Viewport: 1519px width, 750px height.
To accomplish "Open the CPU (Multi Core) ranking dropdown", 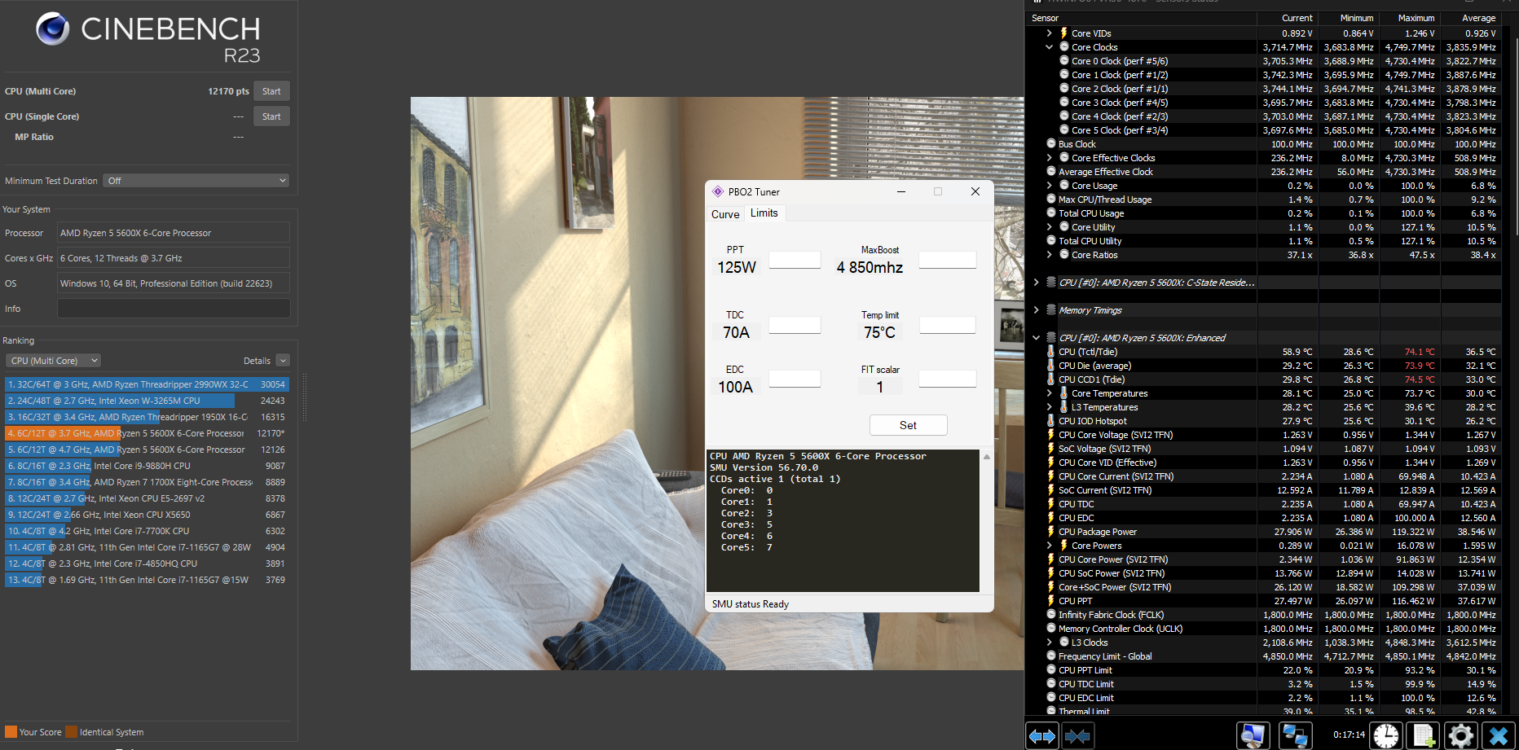I will pyautogui.click(x=54, y=361).
